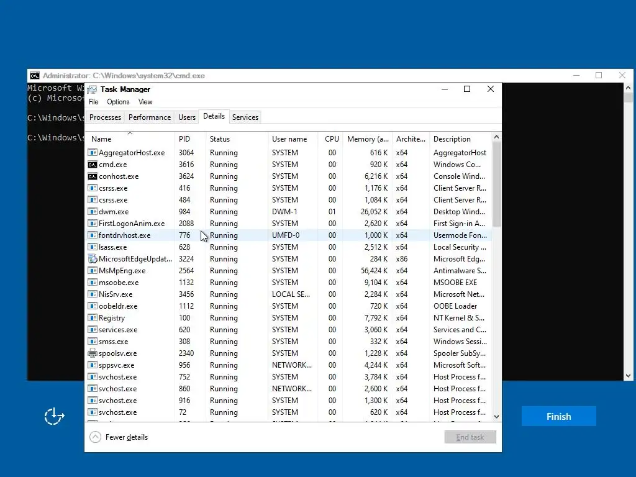Click the services.exe process icon

[93, 329]
